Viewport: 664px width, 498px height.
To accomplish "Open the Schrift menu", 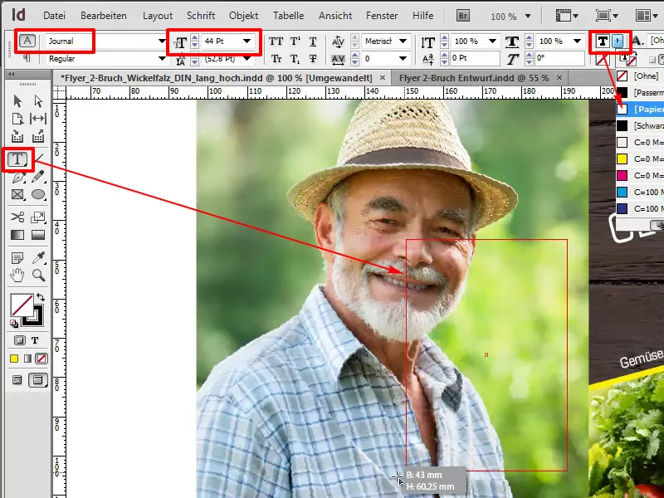I will (x=201, y=16).
